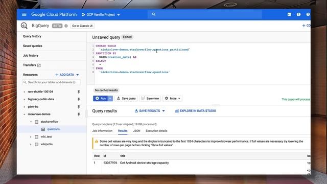Click Save view button

pyautogui.click(x=150, y=99)
